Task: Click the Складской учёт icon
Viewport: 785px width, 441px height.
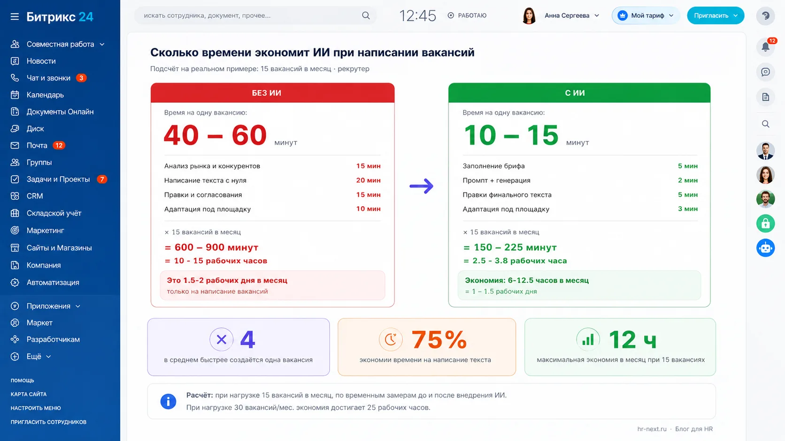Action: [15, 213]
